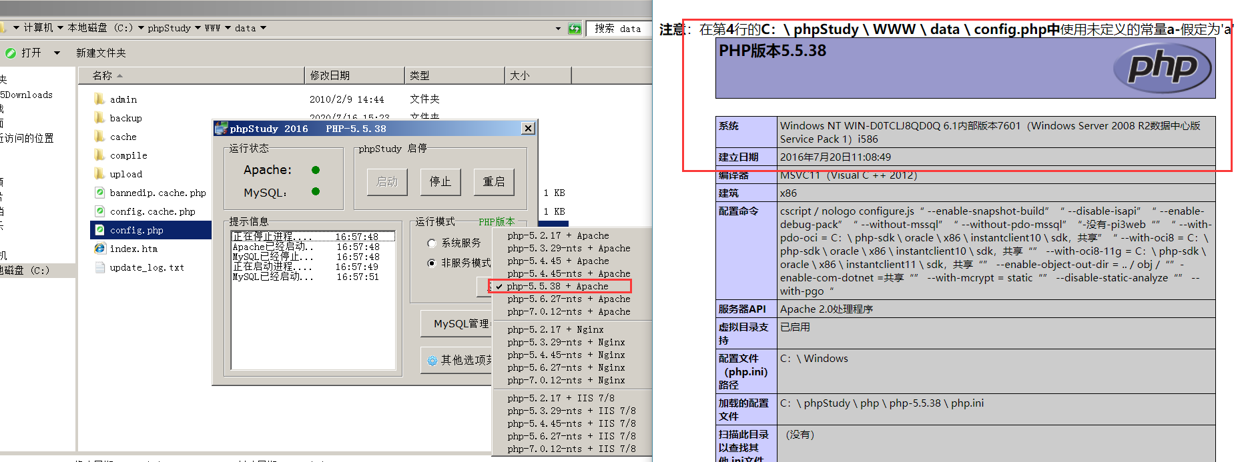Click 新建文件夹 in Explorer toolbar
This screenshot has width=1246, height=462.
101,53
